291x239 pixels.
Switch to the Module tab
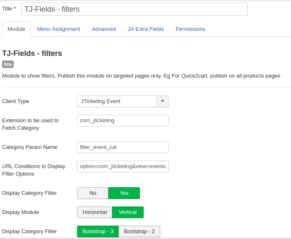(x=17, y=29)
